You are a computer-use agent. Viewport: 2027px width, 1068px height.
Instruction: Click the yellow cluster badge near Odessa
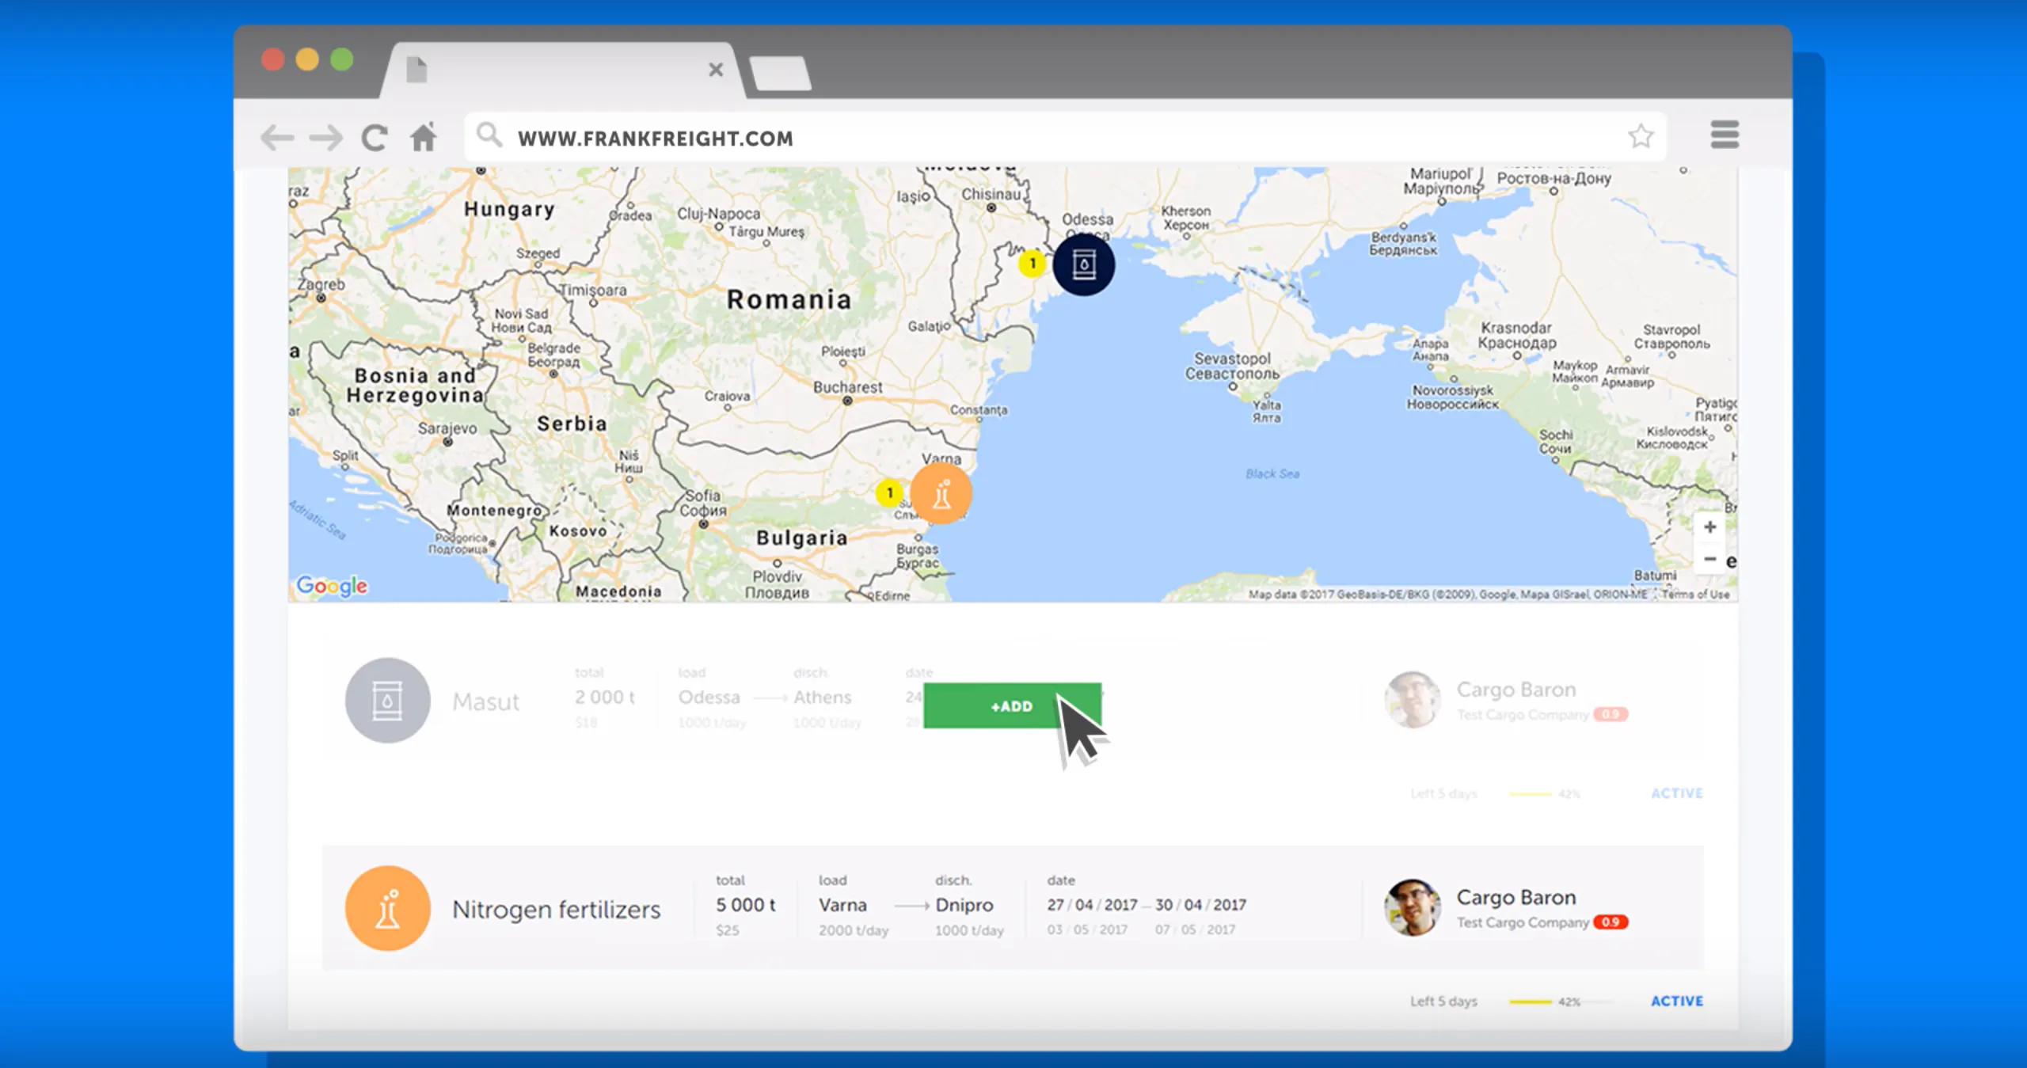coord(1032,263)
